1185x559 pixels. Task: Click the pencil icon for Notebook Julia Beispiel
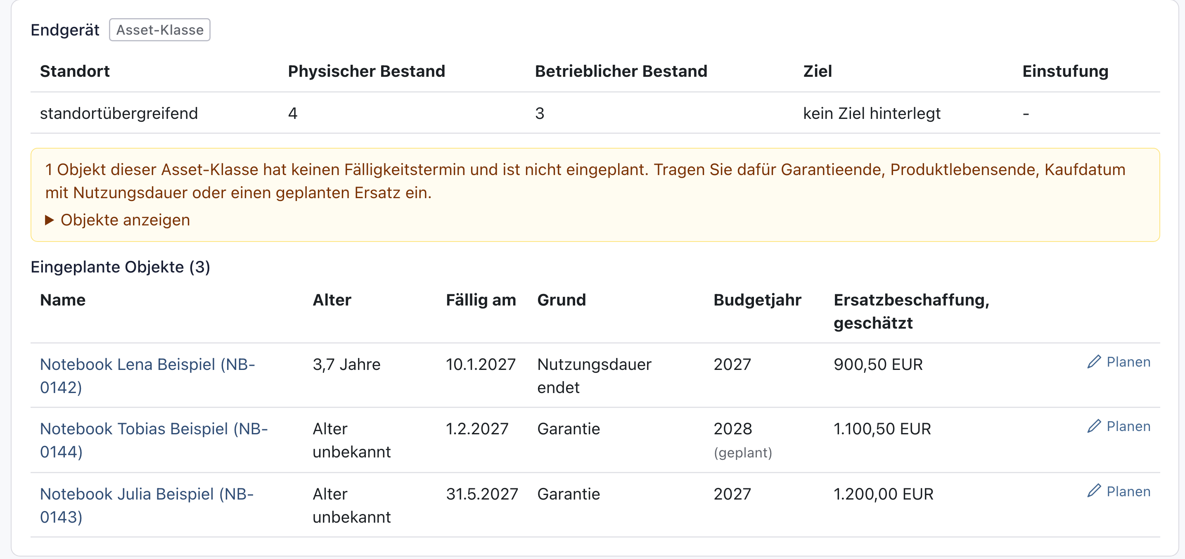(x=1094, y=491)
